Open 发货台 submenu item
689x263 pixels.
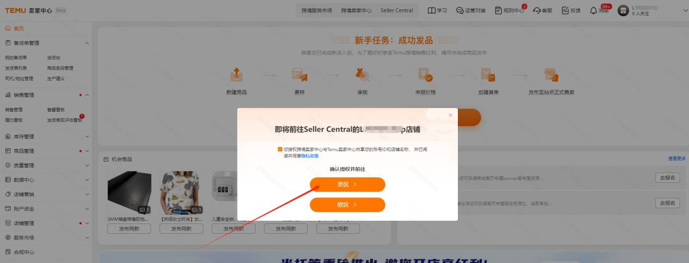point(54,57)
